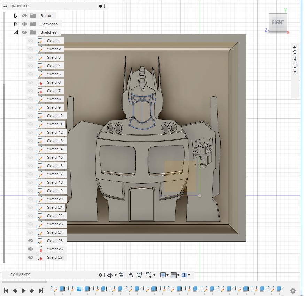Open Grid and Snaps dropdown arrow
The height and width of the screenshot is (296, 305).
point(178,275)
